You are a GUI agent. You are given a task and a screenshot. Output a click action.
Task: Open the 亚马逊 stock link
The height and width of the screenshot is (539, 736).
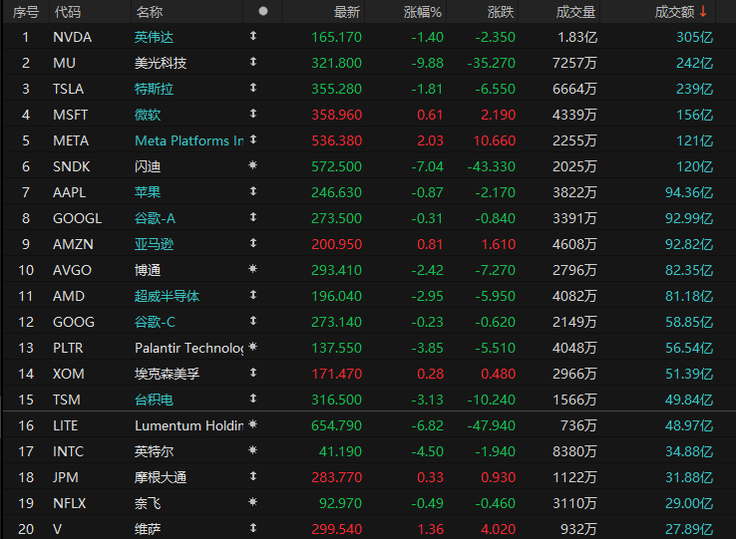click(x=154, y=244)
